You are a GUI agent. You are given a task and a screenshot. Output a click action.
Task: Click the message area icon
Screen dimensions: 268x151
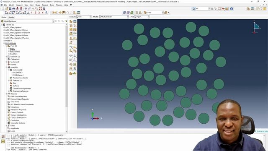tap(3, 136)
